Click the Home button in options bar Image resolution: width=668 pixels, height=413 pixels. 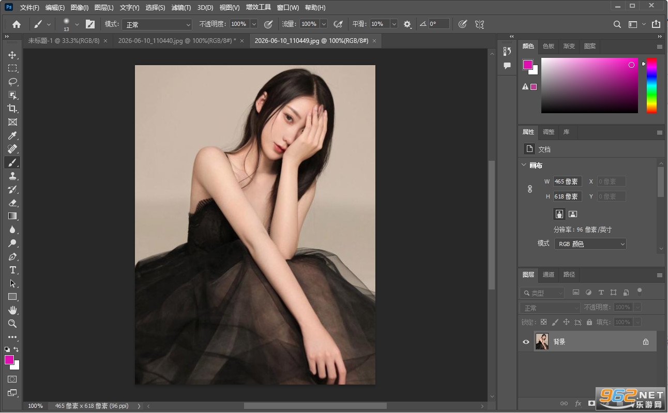[17, 24]
